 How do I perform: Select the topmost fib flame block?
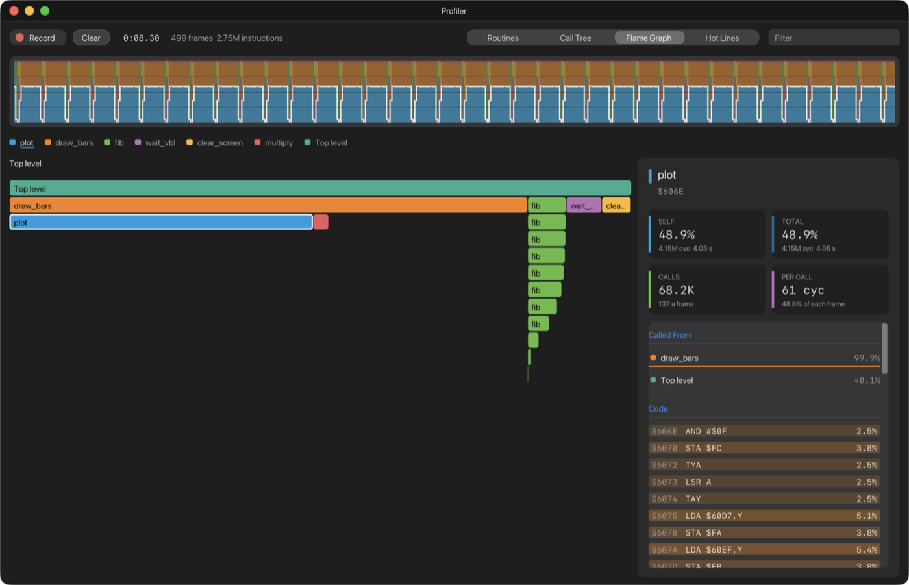547,206
